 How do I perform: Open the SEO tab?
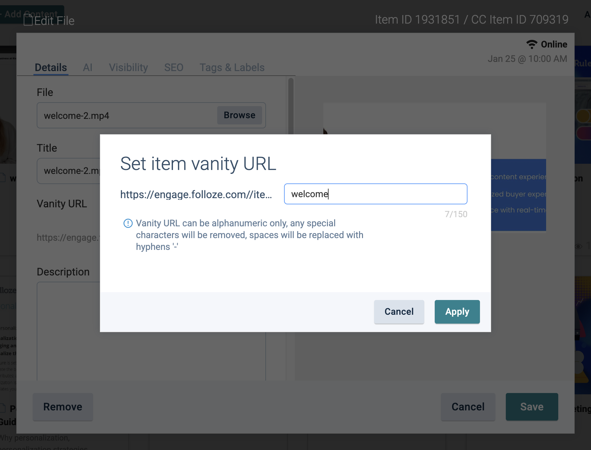pos(174,67)
